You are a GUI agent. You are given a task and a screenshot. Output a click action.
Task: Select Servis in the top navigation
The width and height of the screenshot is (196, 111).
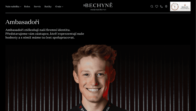[37, 7]
